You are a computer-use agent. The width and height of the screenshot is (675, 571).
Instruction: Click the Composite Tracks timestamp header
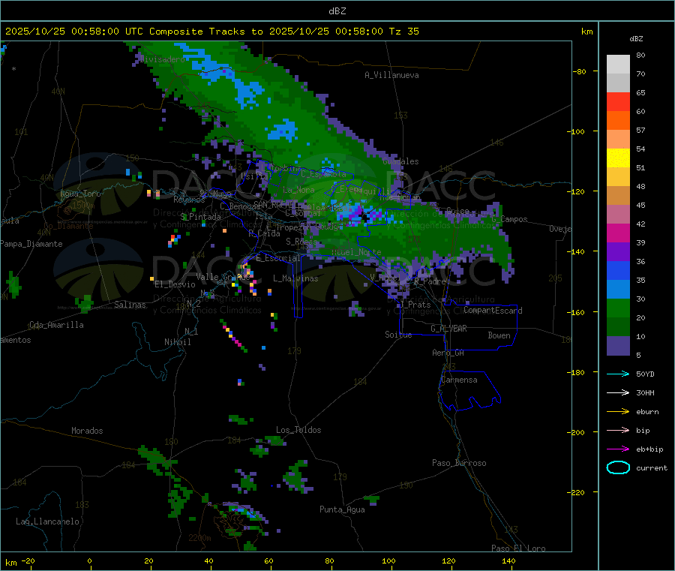click(211, 32)
